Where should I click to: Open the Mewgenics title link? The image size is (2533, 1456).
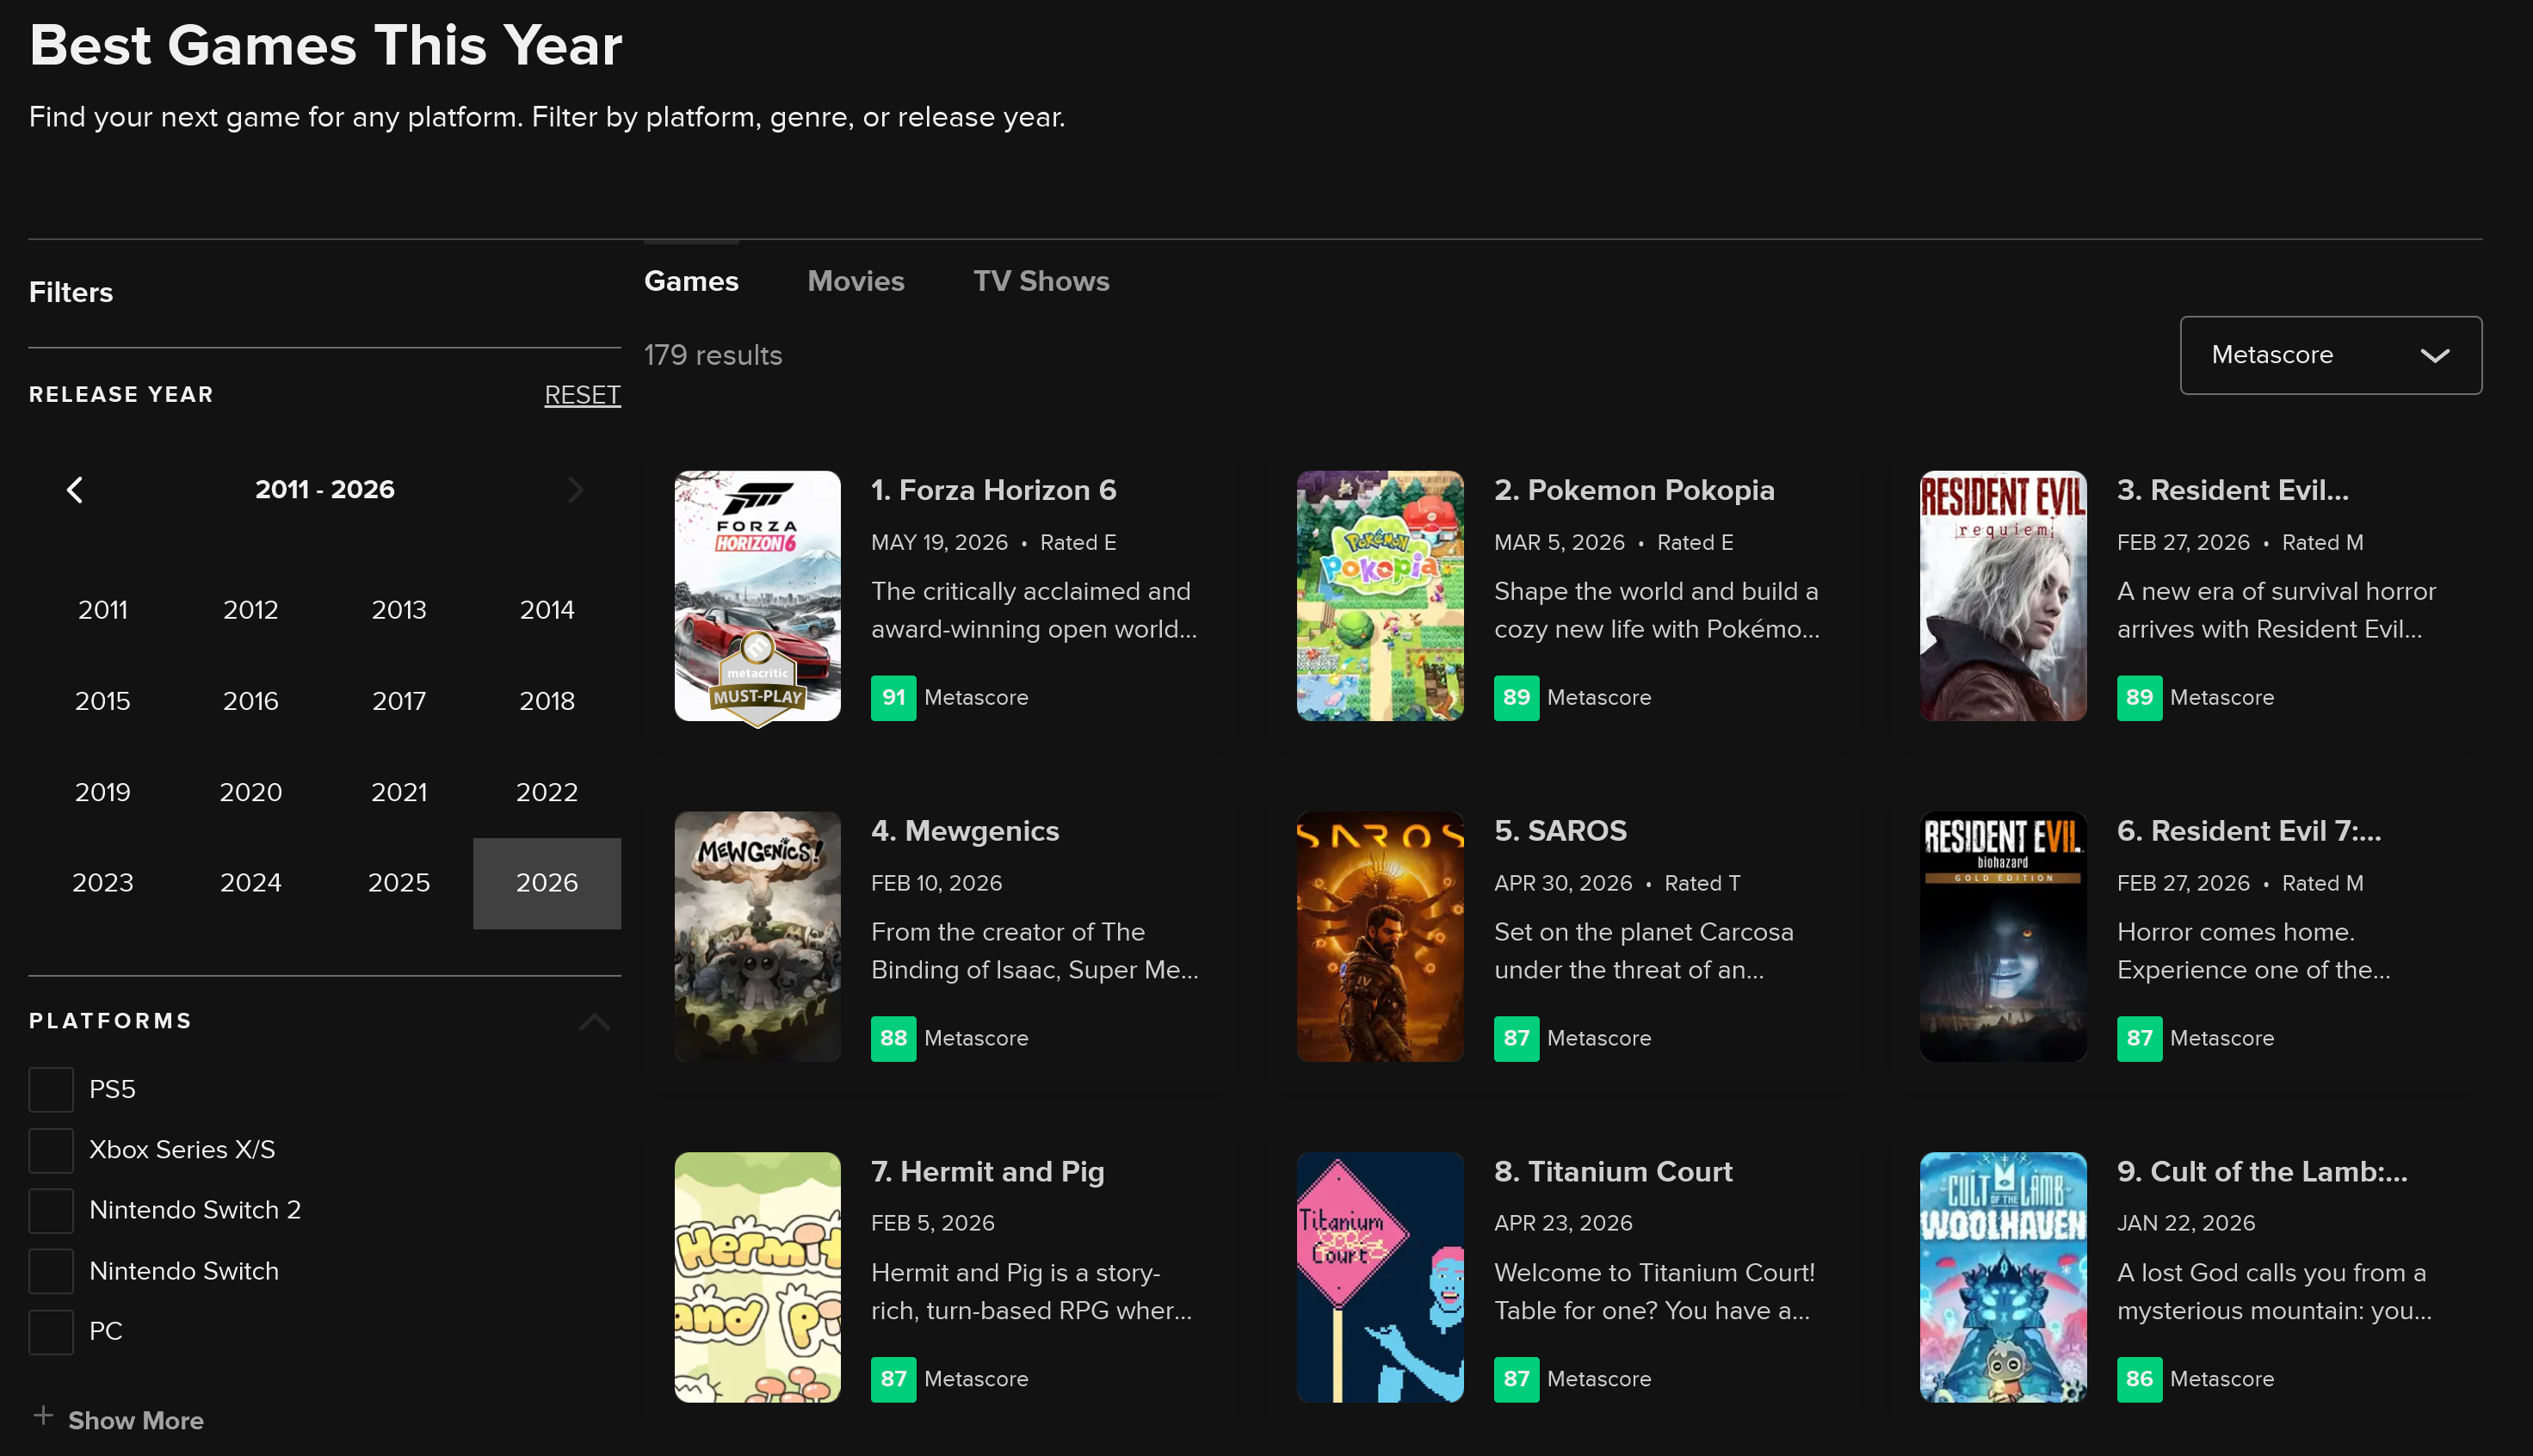[965, 831]
